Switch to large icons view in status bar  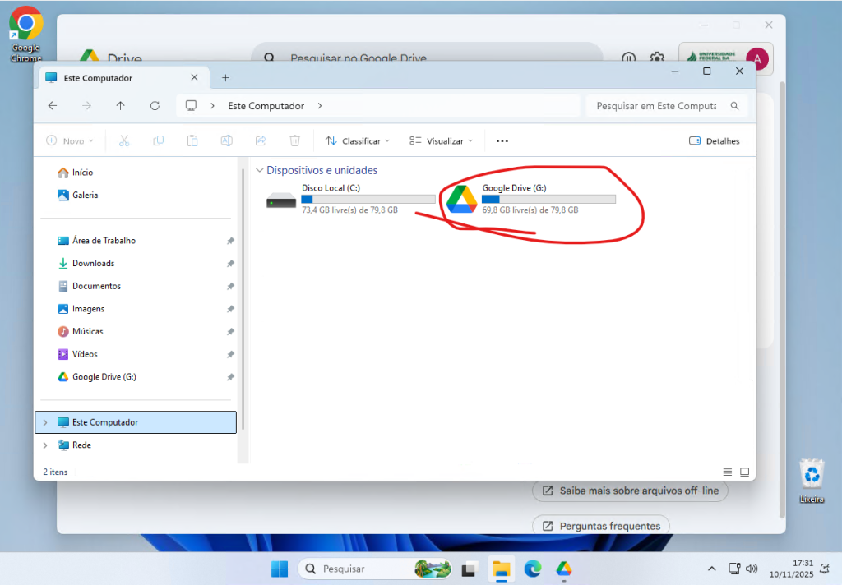pyautogui.click(x=744, y=472)
